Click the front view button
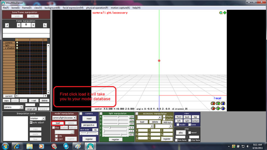This screenshot has width=267, height=150. pyautogui.click(x=179, y=117)
